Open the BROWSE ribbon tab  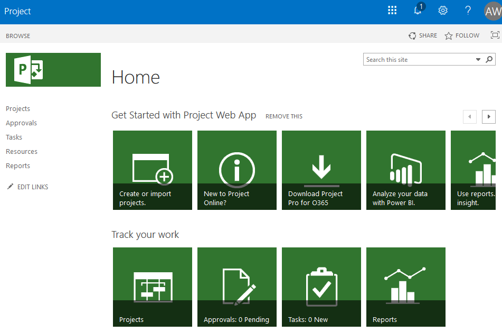pos(18,36)
